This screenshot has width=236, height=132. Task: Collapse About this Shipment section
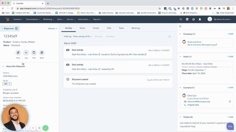(3, 66)
